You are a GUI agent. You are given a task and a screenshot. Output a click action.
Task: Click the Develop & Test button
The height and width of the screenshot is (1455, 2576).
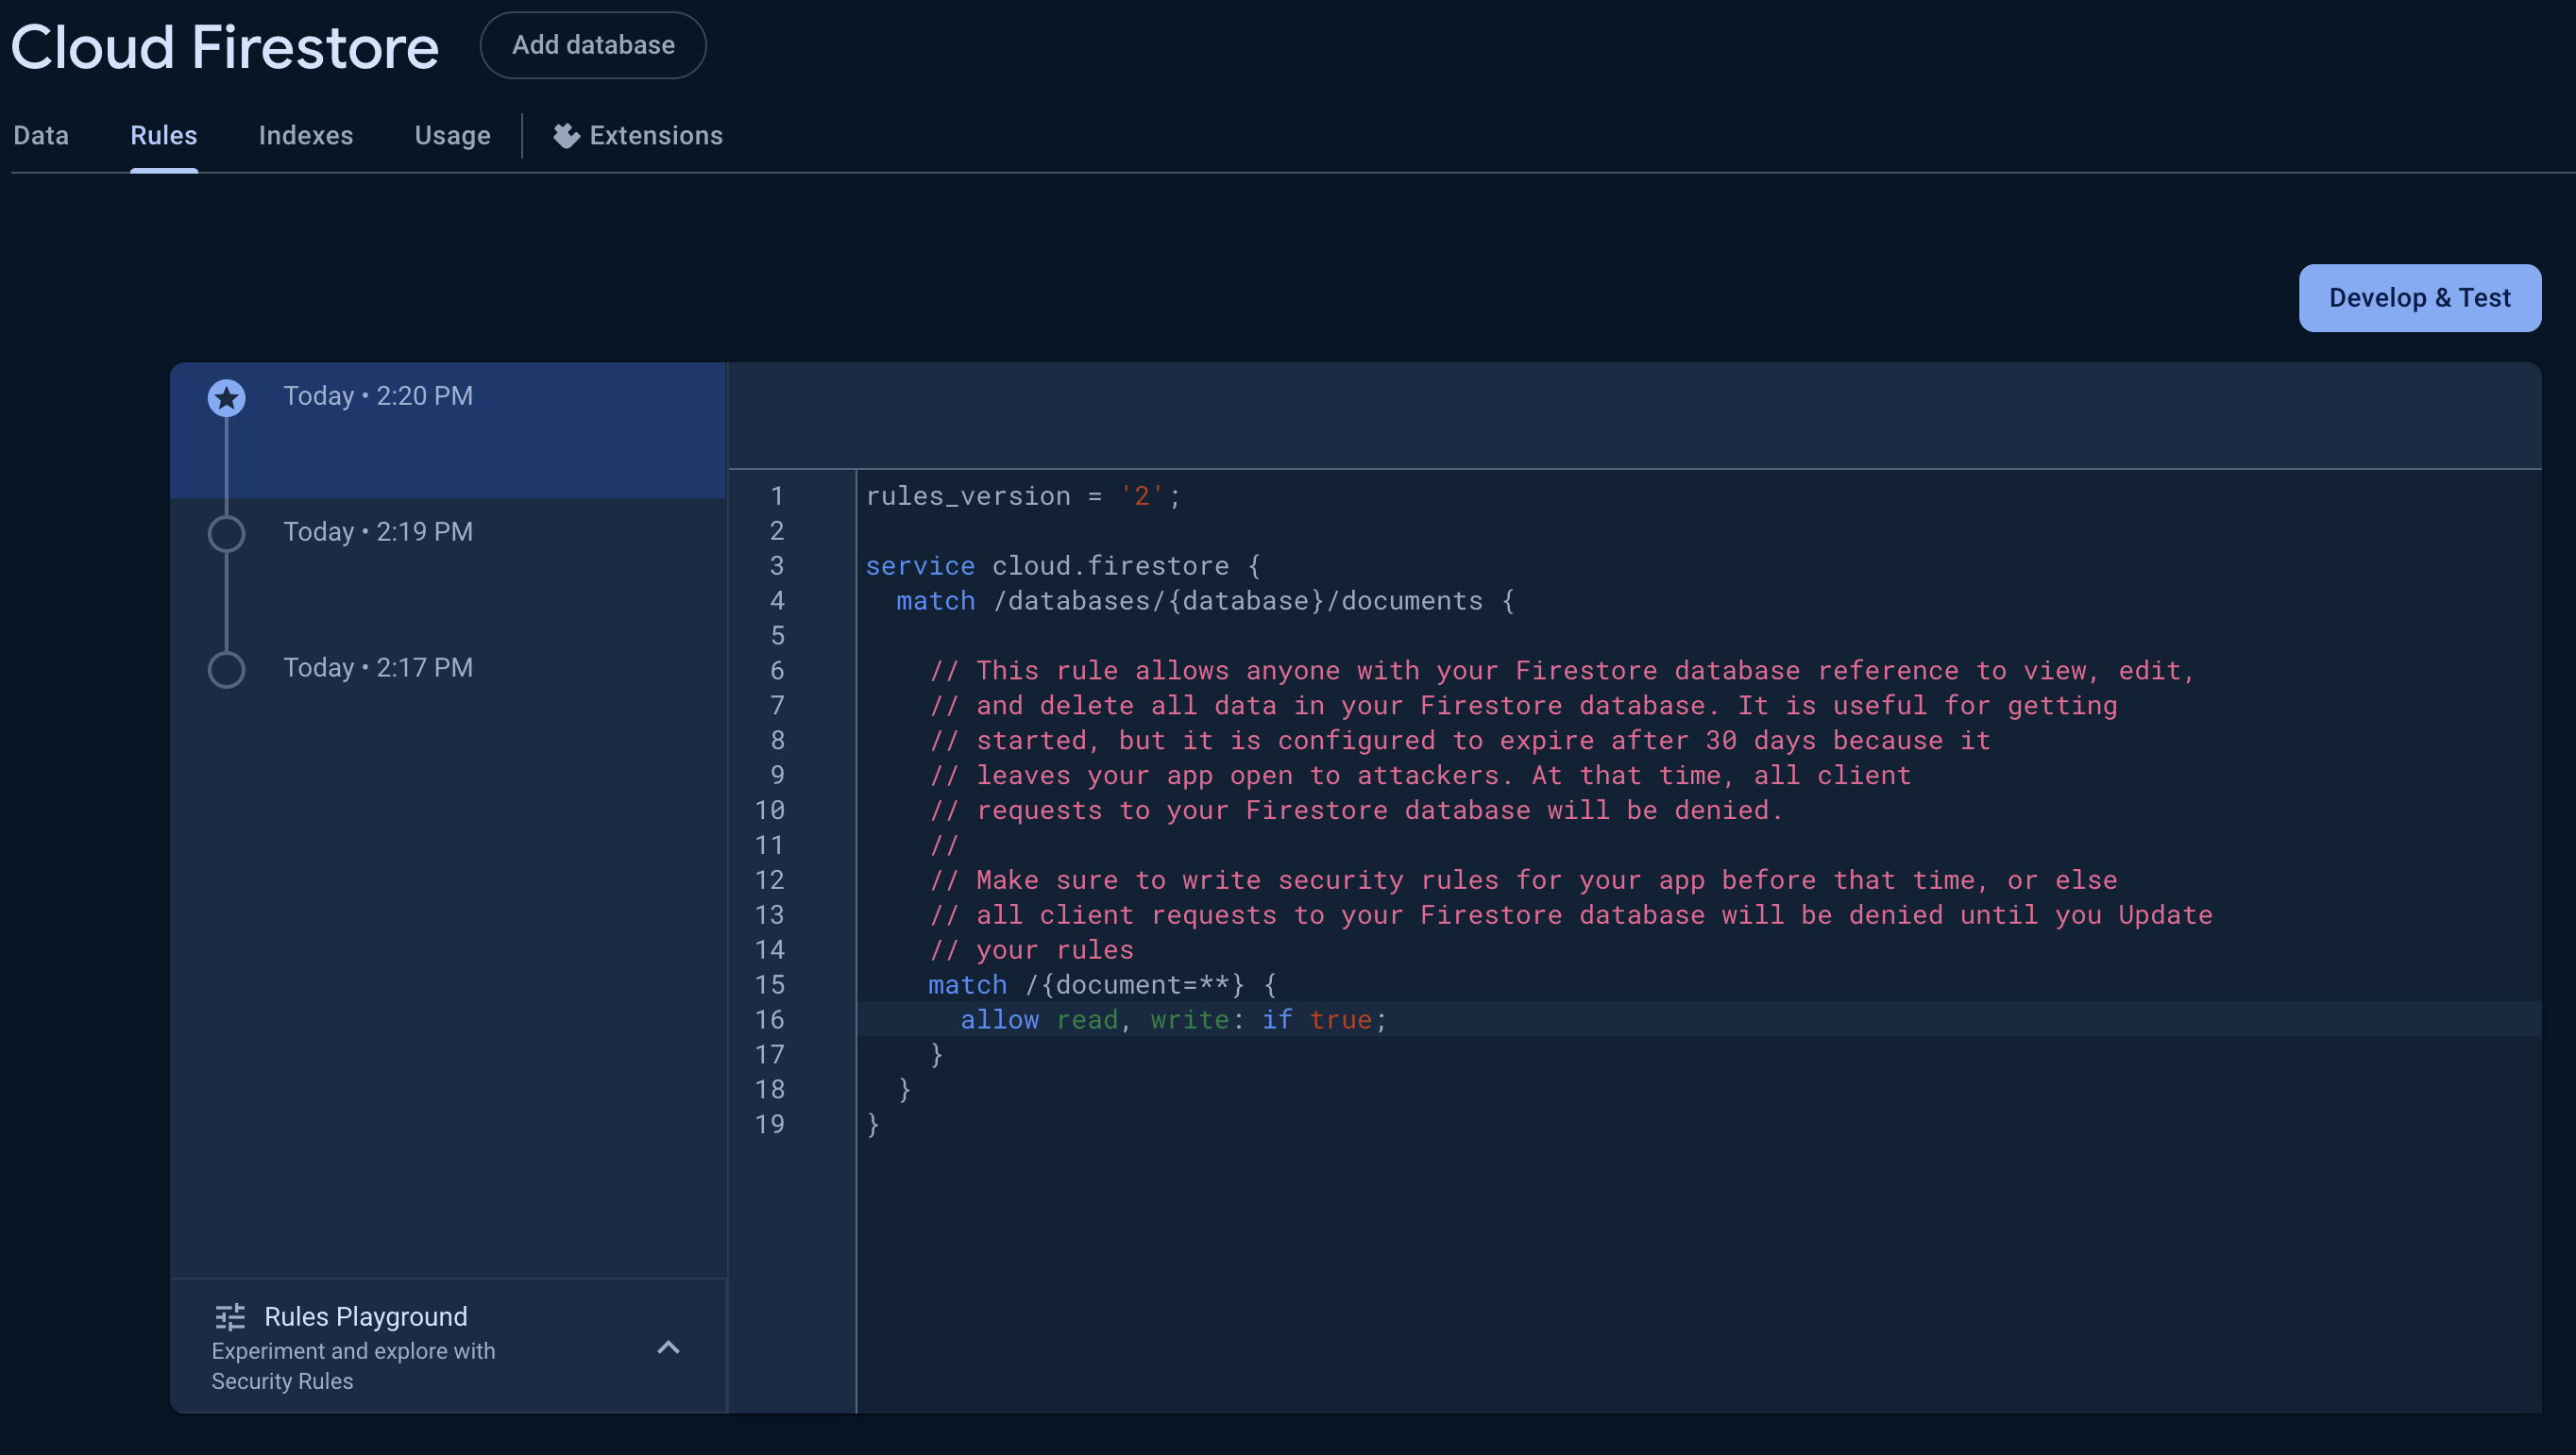(2419, 298)
